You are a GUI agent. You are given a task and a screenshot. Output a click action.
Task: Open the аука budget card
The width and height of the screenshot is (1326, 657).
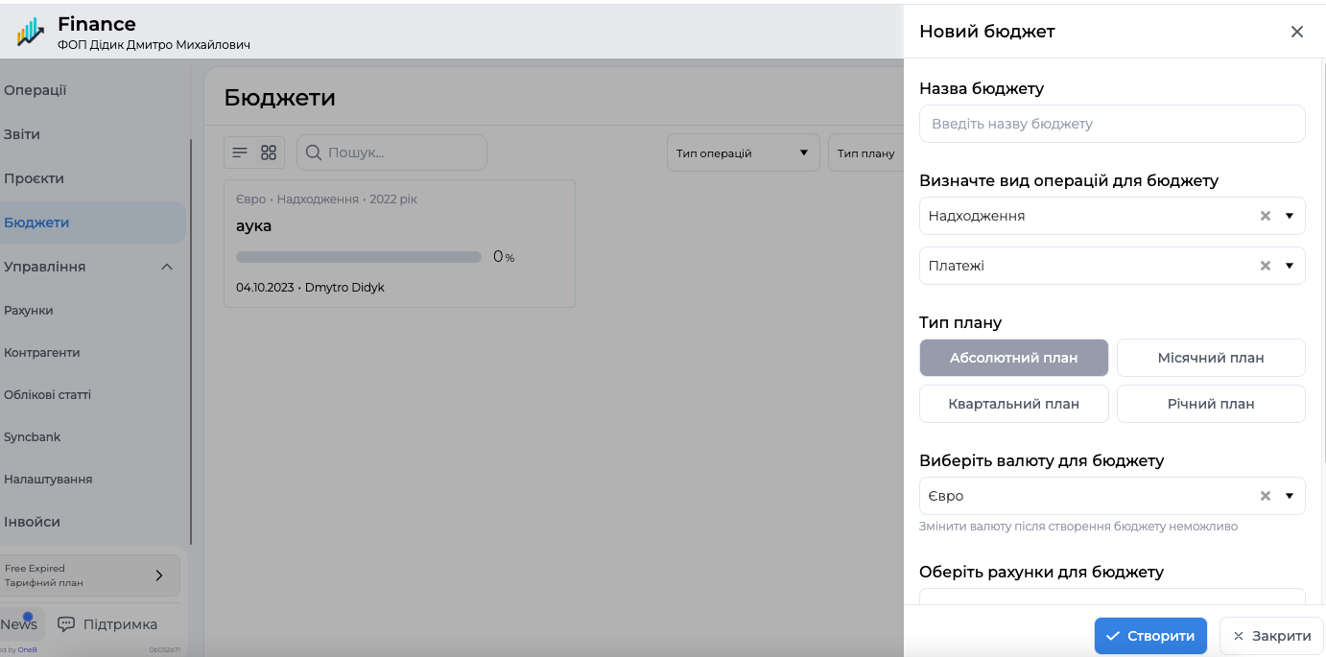tap(399, 244)
